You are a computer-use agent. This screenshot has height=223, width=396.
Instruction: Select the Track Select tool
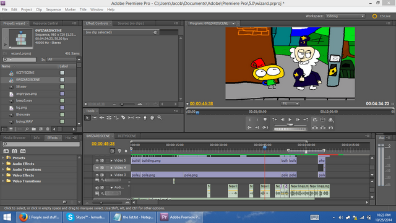(x=95, y=118)
